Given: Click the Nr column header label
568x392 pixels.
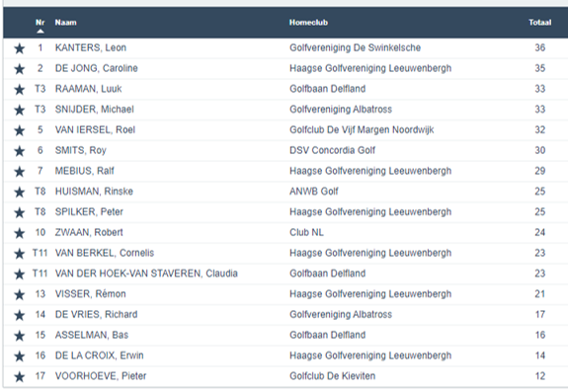Looking at the screenshot, I should point(41,23).
